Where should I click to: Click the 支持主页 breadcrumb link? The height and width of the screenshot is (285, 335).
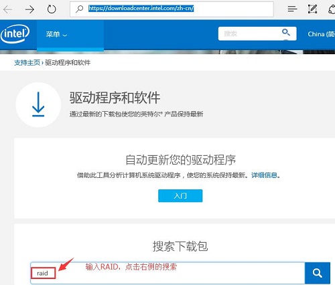[27, 63]
